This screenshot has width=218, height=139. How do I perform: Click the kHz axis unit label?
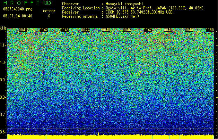click(3, 28)
